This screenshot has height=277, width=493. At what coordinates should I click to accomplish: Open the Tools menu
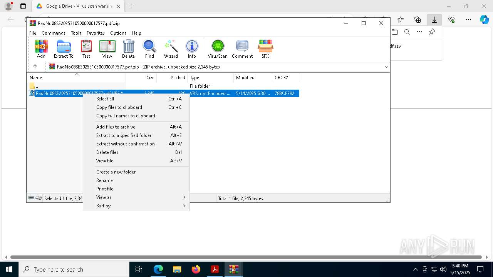pyautogui.click(x=76, y=33)
